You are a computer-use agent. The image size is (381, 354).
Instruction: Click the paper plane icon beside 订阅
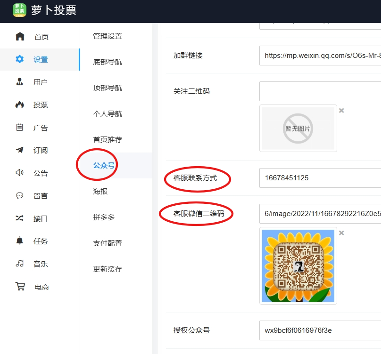coord(20,150)
